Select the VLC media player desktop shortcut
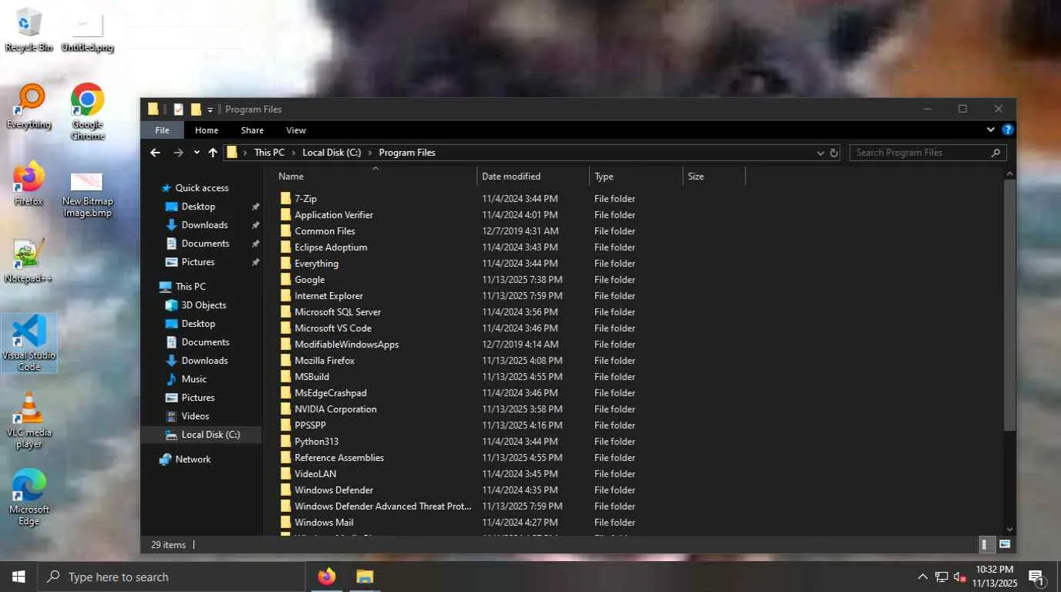The width and height of the screenshot is (1061, 592). pyautogui.click(x=29, y=419)
